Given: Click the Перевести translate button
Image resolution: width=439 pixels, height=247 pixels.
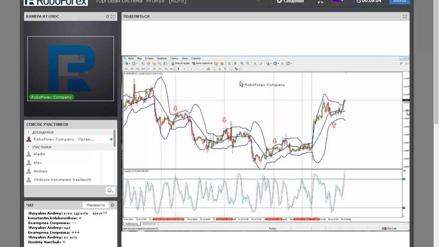Looking at the screenshot, I should pyautogui.click(x=96, y=205).
